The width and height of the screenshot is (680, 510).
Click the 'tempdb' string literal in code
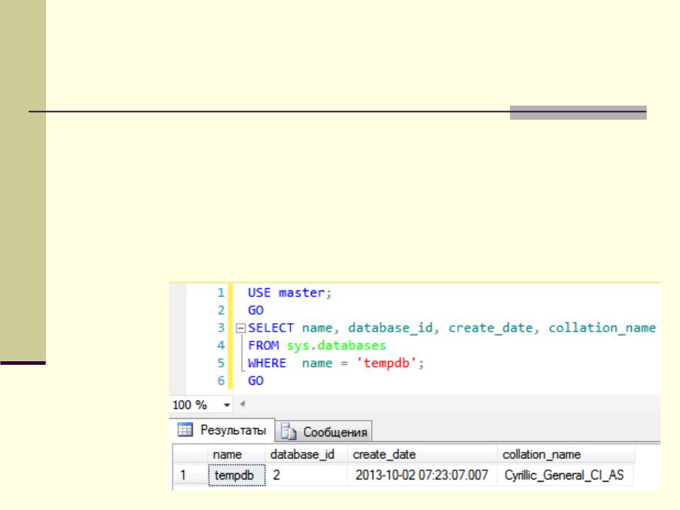pos(387,363)
